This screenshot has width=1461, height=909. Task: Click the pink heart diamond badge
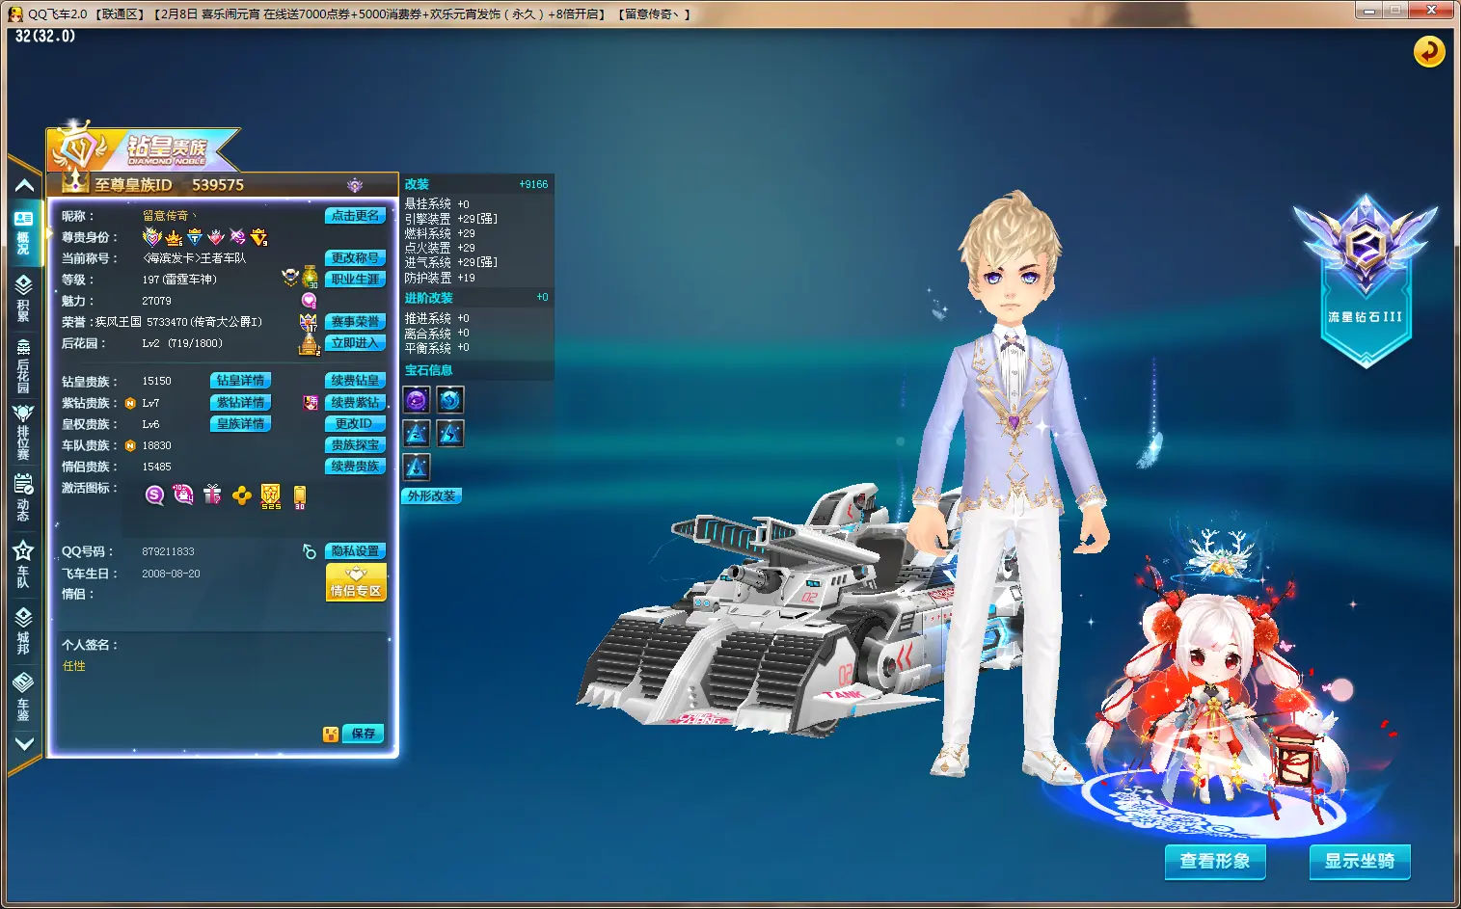(x=216, y=237)
